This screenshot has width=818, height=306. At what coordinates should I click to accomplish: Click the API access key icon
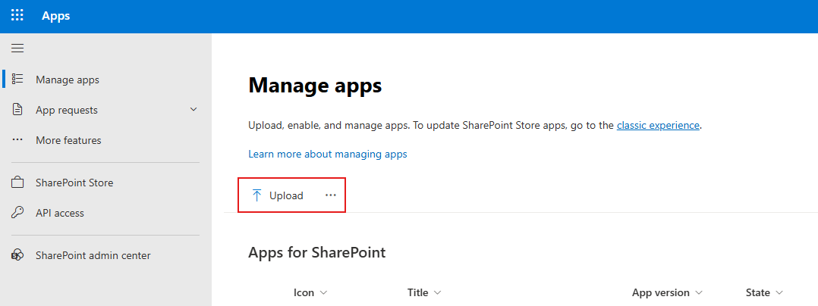pyautogui.click(x=17, y=213)
